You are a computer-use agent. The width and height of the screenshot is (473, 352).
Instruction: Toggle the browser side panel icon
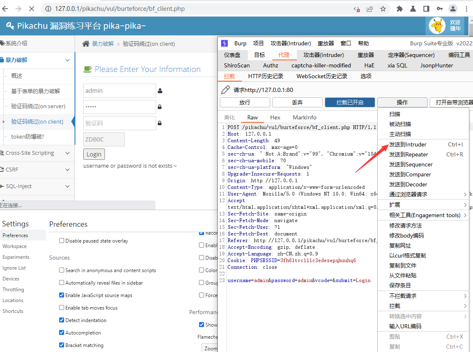(426, 9)
